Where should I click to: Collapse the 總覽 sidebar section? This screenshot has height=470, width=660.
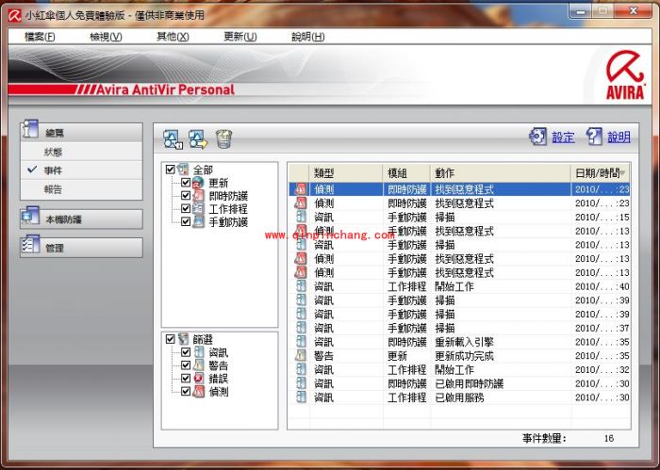click(x=81, y=133)
